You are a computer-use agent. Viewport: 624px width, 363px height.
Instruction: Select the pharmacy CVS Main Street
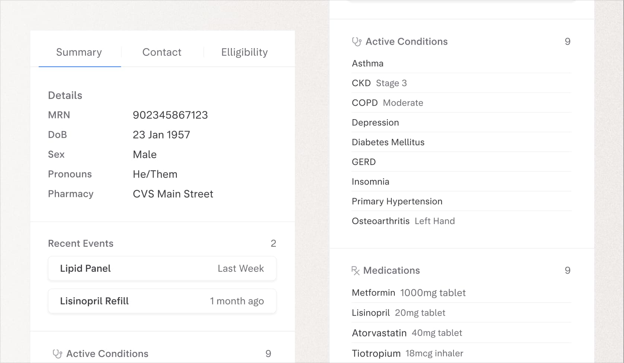coord(173,194)
